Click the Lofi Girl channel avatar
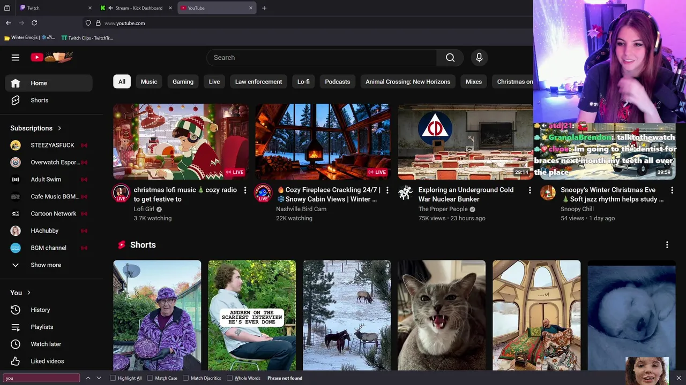 click(x=121, y=193)
